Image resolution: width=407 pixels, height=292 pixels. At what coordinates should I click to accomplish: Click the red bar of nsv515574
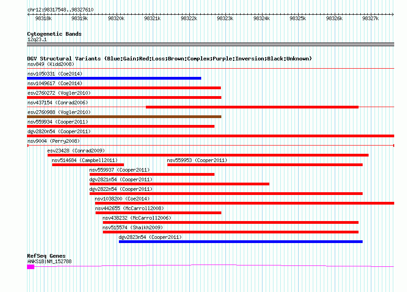tap(230, 232)
